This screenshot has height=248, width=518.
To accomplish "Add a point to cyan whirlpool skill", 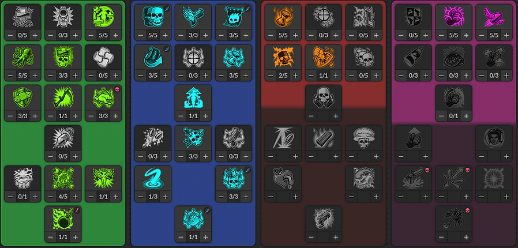I will point(165,197).
